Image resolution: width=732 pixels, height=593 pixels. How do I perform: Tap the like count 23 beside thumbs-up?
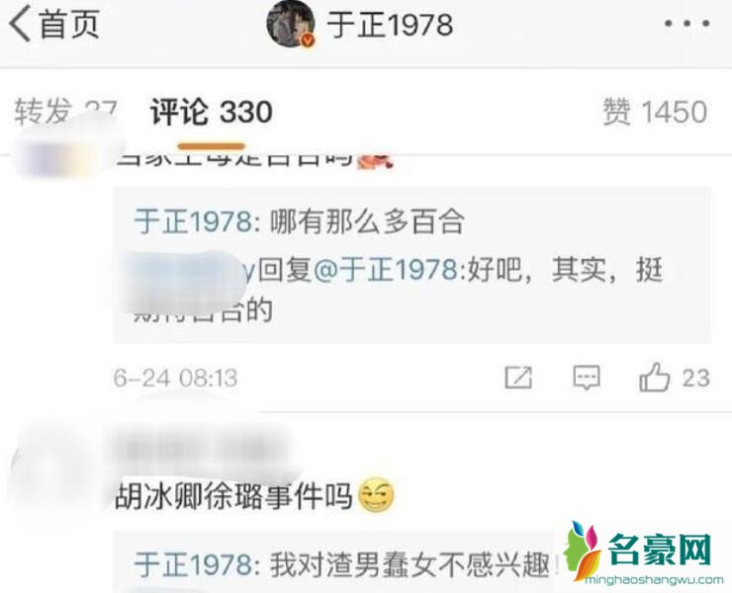coord(696,378)
